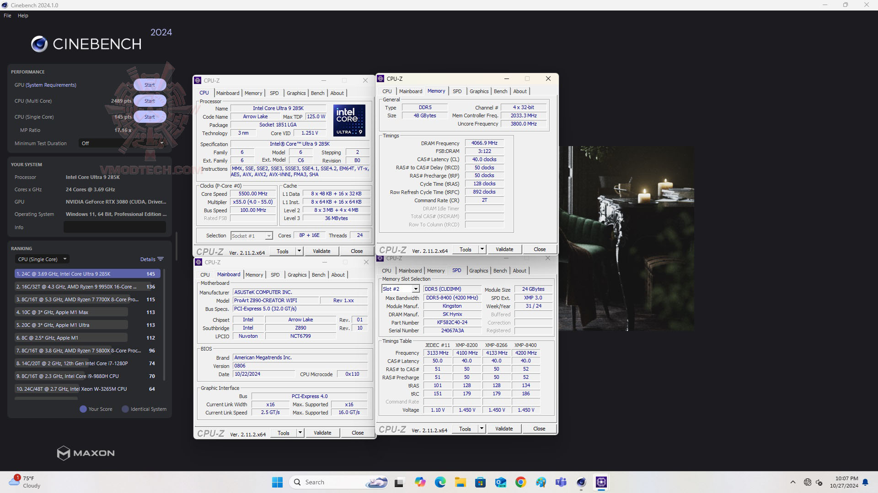Open the Tools dropdown arrow in the CPU-Z CPU window
This screenshot has height=493, width=878.
[x=299, y=251]
